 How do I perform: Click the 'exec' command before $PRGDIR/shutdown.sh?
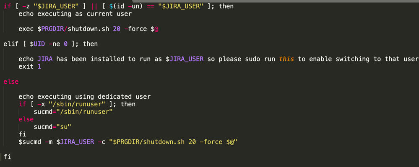26,29
